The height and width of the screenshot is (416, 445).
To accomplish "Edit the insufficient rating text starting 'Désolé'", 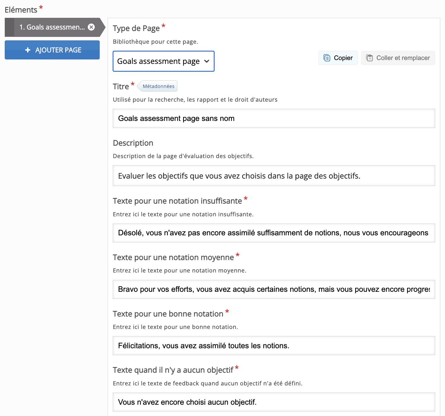I will (274, 233).
